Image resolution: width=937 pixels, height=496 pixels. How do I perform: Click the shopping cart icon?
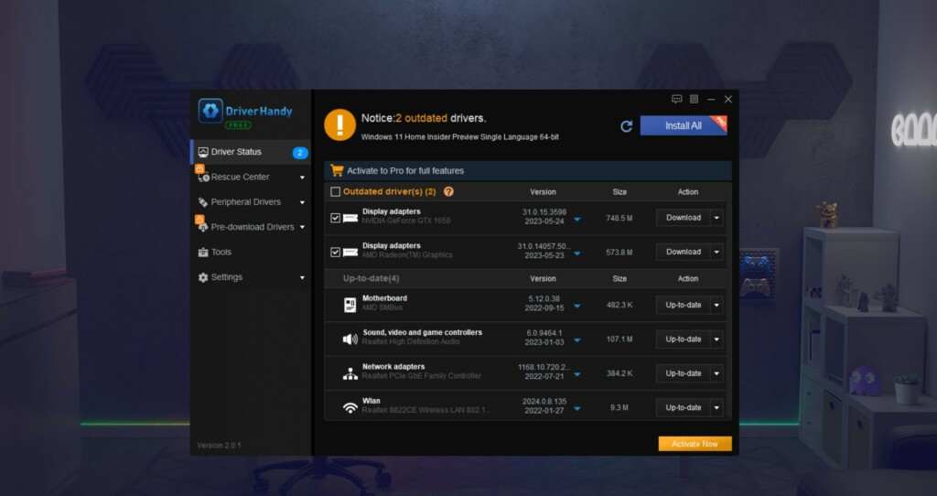pos(337,170)
